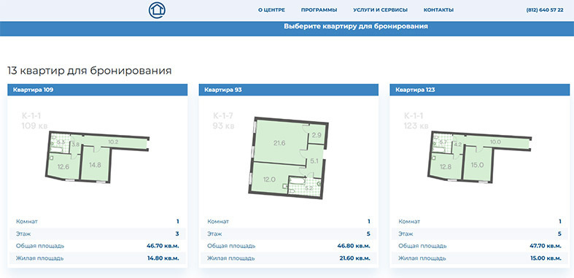Click heading 13 квартир для бронирования
574x278 pixels.
[89, 70]
